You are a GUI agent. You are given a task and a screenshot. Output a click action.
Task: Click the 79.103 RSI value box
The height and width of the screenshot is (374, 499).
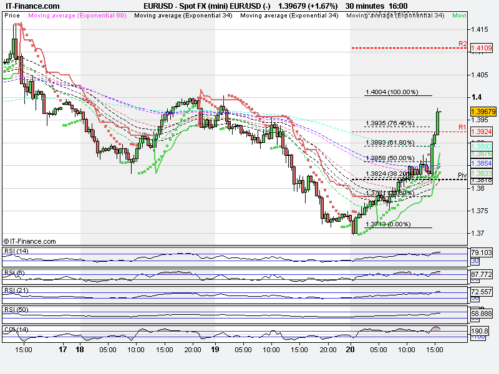481,252
